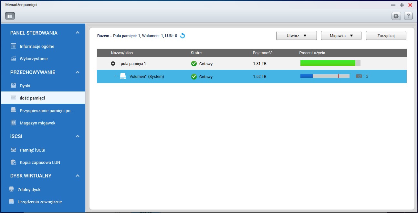Open Magazyn migawek
This screenshot has width=418, height=213.
click(x=37, y=123)
